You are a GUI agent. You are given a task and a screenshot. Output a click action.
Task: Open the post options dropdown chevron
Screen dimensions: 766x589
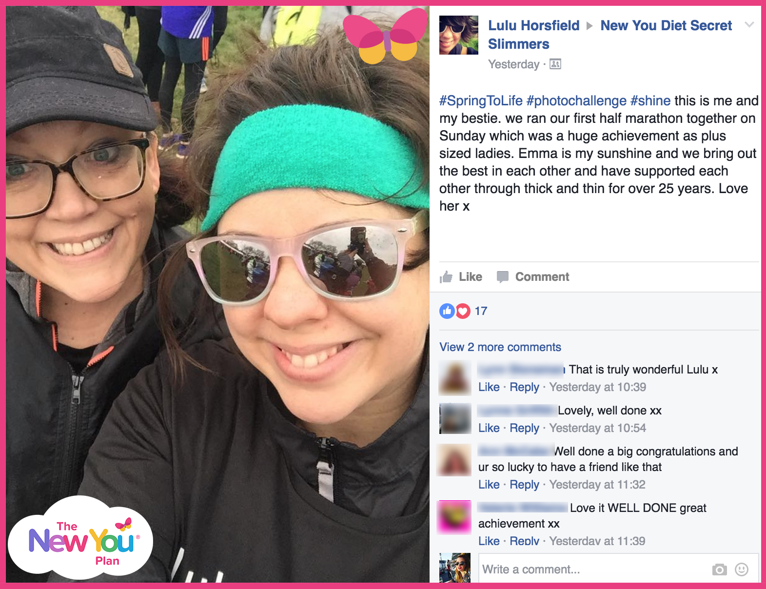click(749, 24)
